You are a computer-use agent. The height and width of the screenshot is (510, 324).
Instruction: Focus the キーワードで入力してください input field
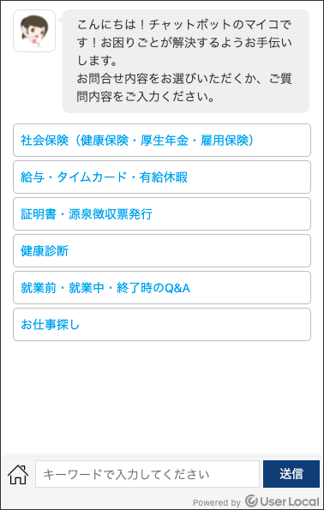pyautogui.click(x=147, y=474)
